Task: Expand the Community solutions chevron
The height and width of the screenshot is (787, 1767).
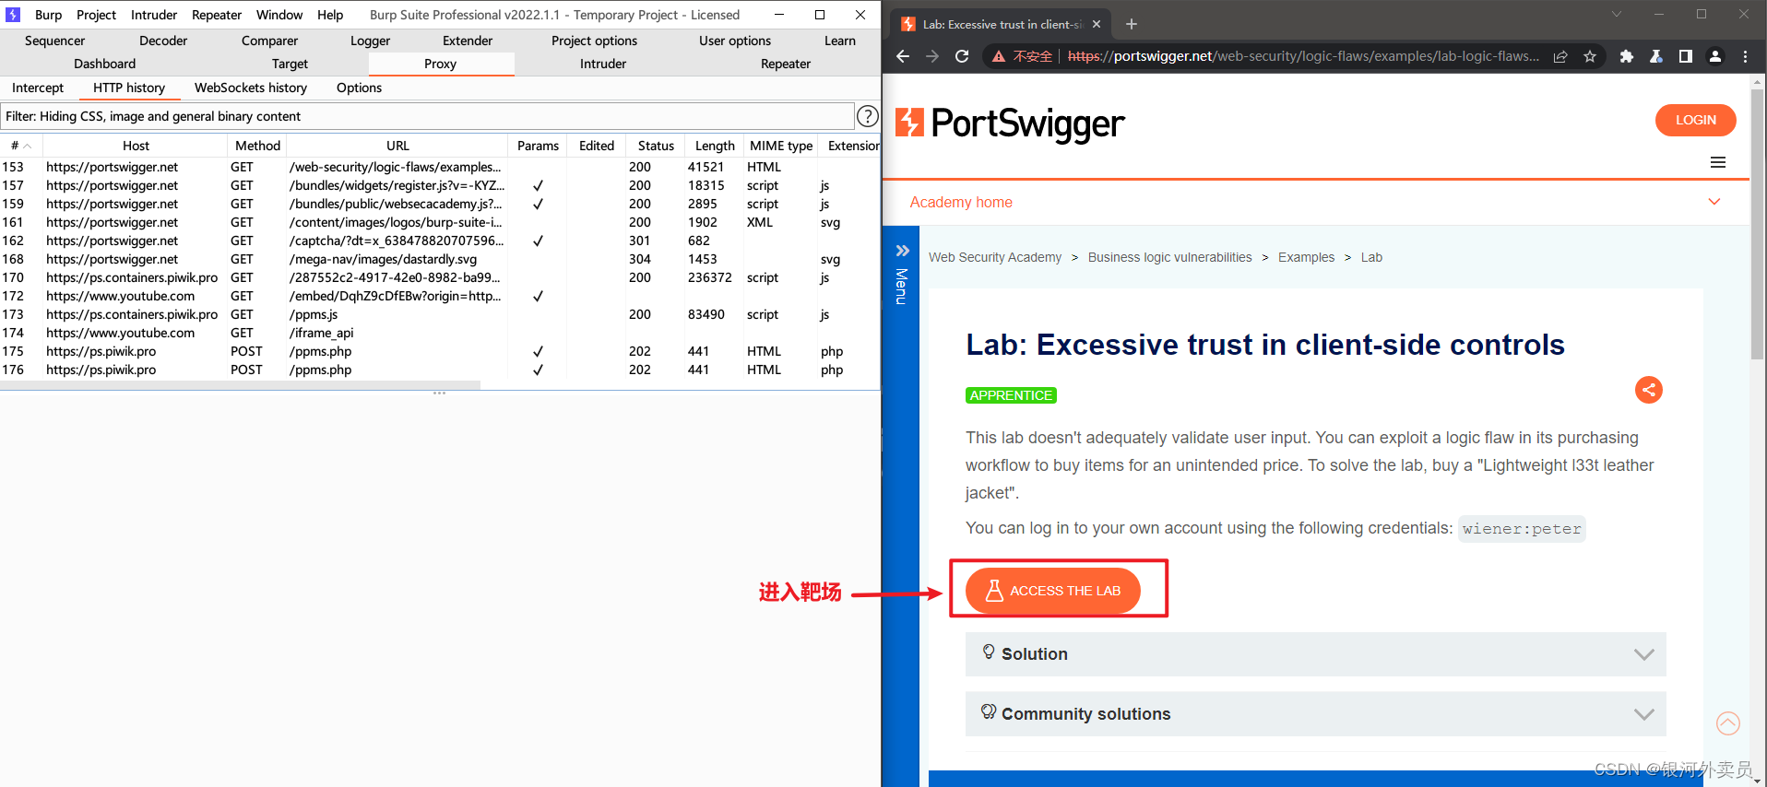Action: coord(1644,714)
